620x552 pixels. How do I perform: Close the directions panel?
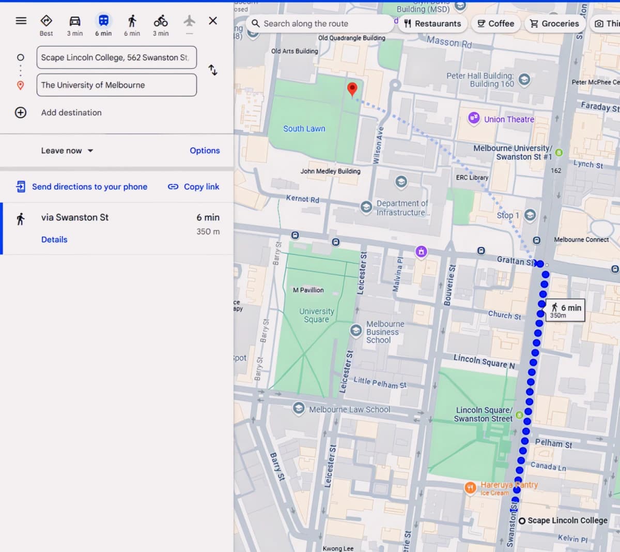pos(213,21)
